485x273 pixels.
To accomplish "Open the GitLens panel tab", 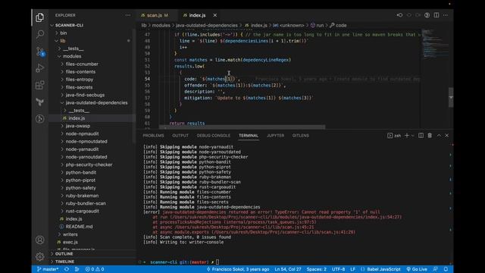I will (300, 136).
